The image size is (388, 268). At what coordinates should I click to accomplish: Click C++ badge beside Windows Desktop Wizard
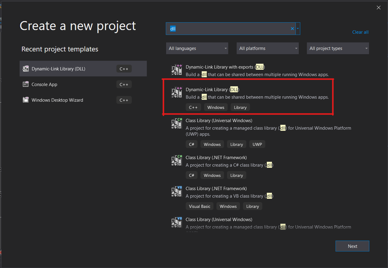pos(124,100)
